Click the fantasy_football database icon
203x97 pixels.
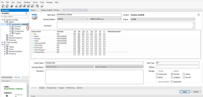coord(5,20)
